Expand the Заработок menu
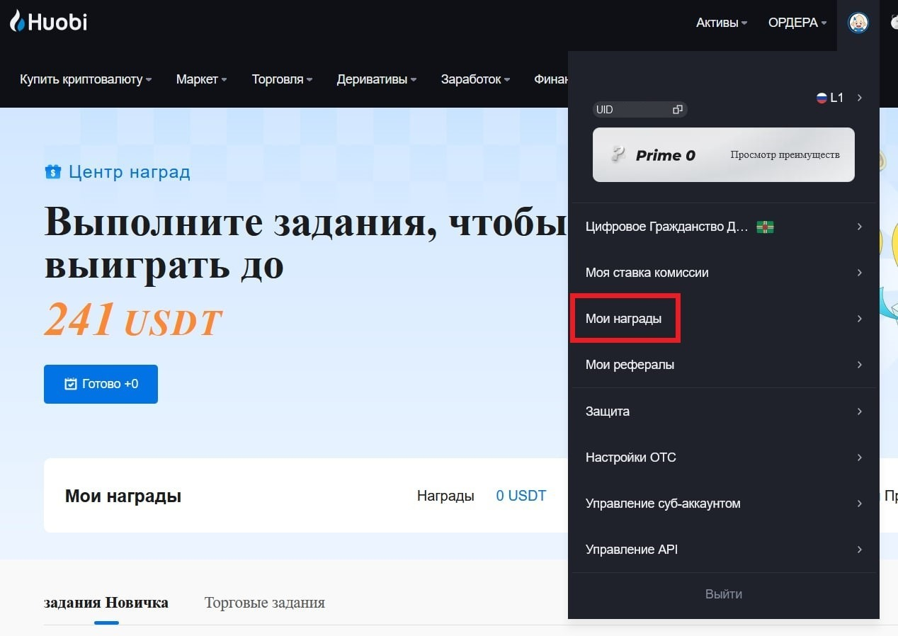The image size is (898, 636). 476,79
